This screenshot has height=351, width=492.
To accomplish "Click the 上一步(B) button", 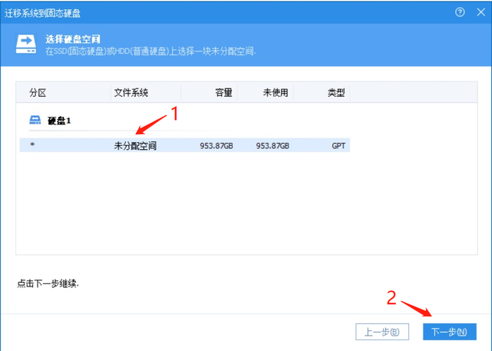I will (x=382, y=332).
